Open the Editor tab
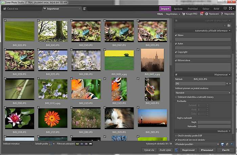237x155 pixels. click(205, 8)
